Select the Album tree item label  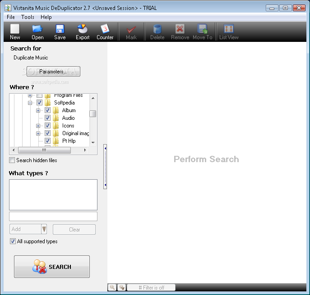pyautogui.click(x=69, y=110)
